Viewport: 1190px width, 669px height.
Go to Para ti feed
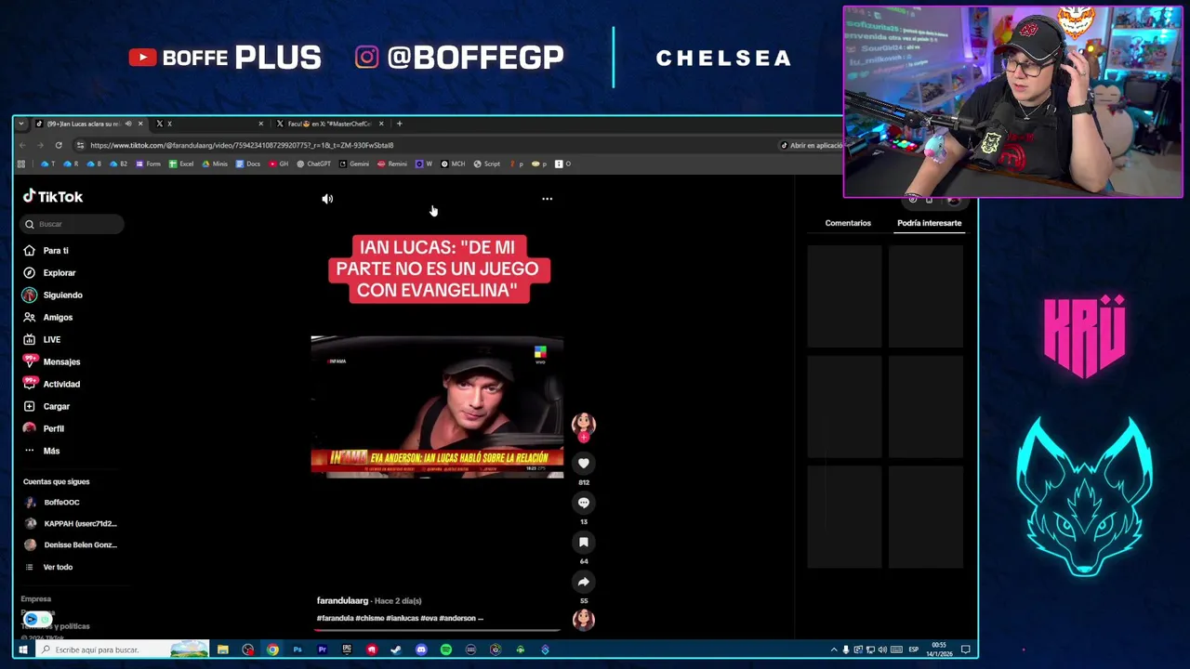click(46, 251)
